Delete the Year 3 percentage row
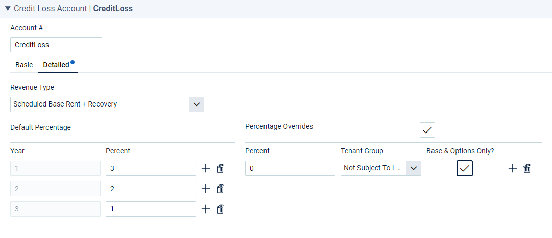Viewport: 552px width, 238px height. click(x=220, y=209)
